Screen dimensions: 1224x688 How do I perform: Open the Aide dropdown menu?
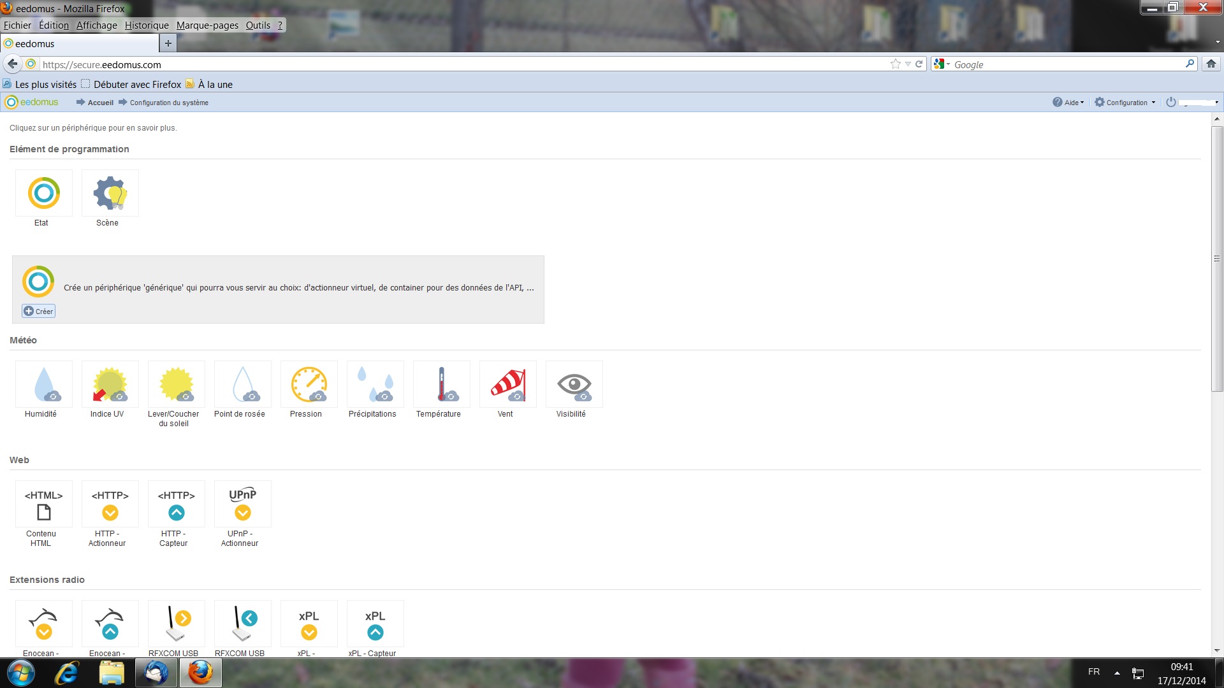click(x=1068, y=102)
